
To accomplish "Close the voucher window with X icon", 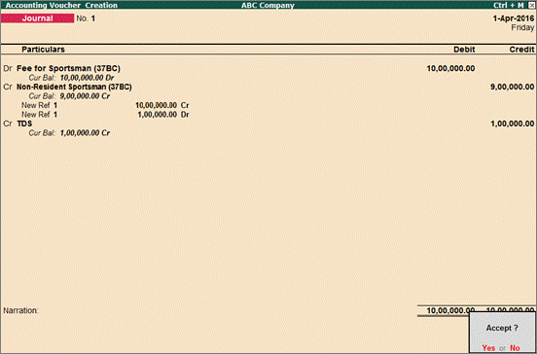I will point(531,5).
